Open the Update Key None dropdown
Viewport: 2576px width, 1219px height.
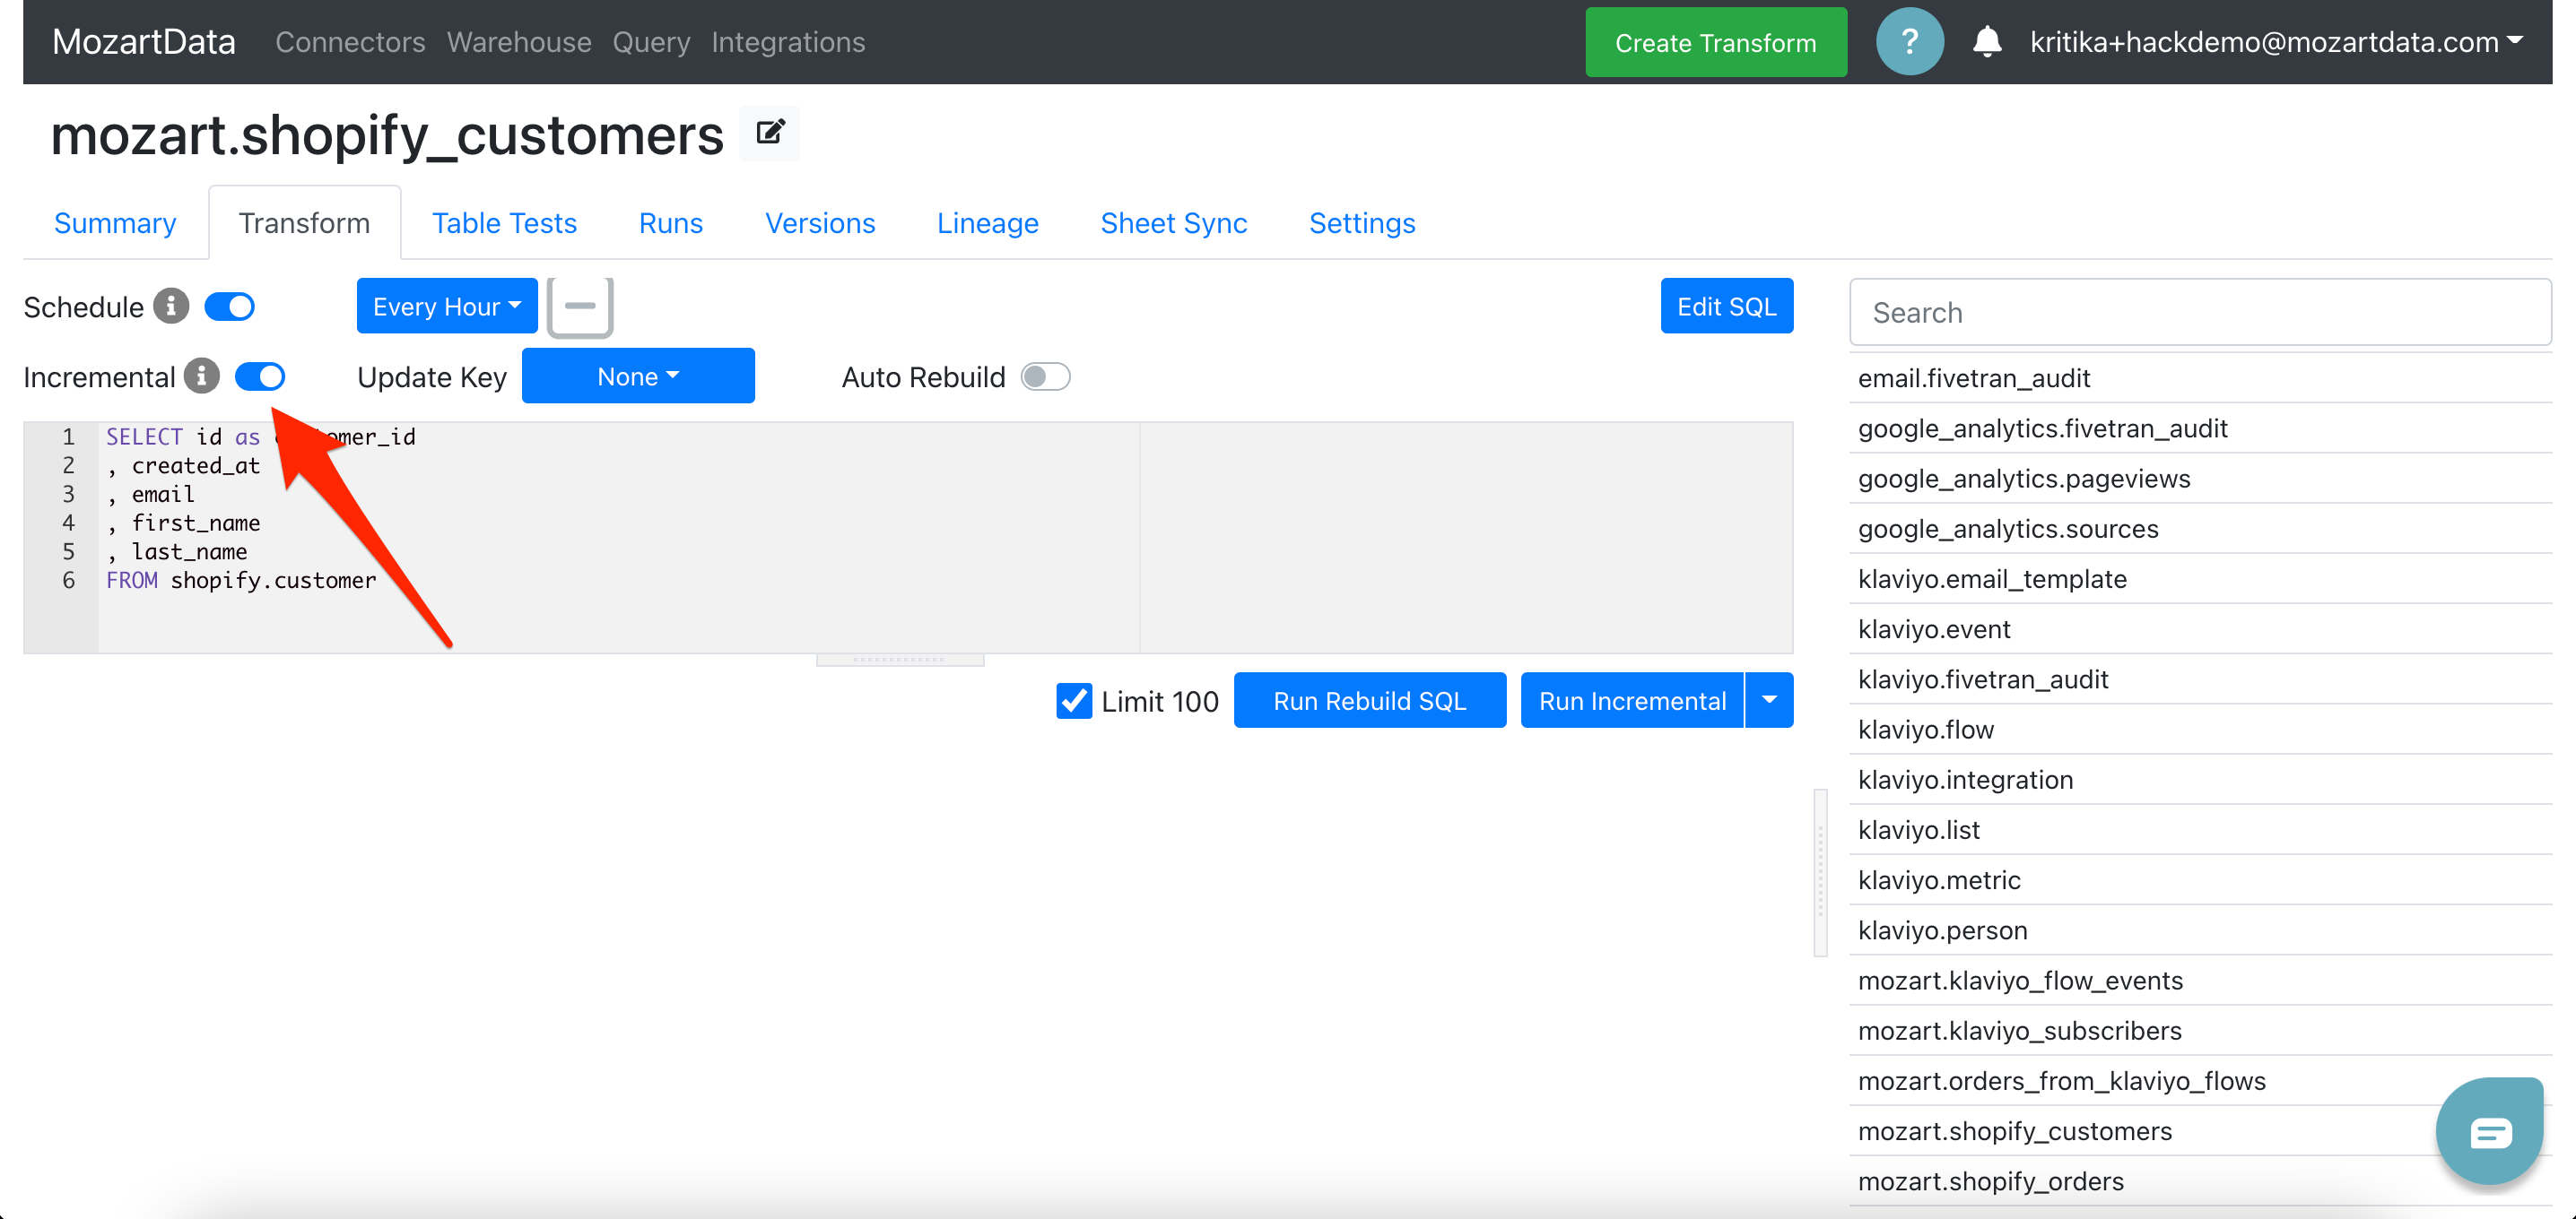pyautogui.click(x=638, y=376)
